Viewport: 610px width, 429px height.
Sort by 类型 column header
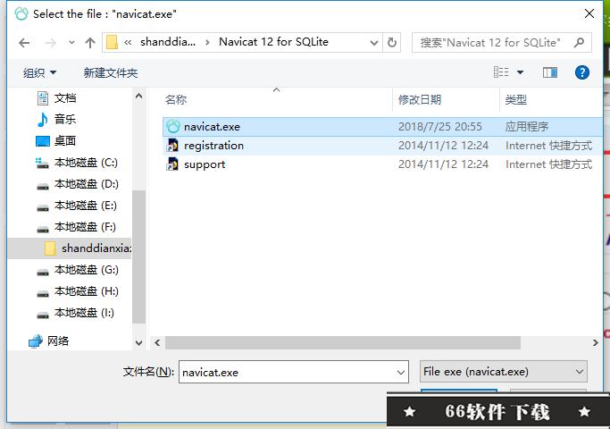pos(515,100)
